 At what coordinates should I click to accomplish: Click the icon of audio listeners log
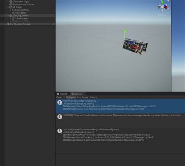(x=60, y=117)
